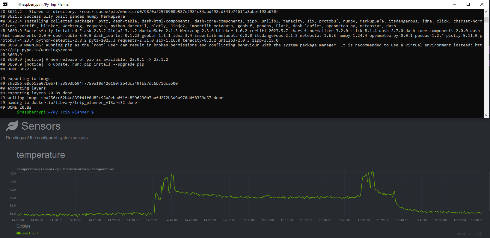Minimize the raspberrypi terminal window
Viewport: 490px width, 238px height.
pos(455,4)
